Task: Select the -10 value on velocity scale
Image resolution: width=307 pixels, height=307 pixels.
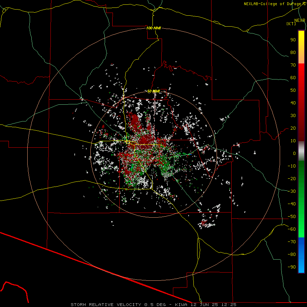Action: 292,166
